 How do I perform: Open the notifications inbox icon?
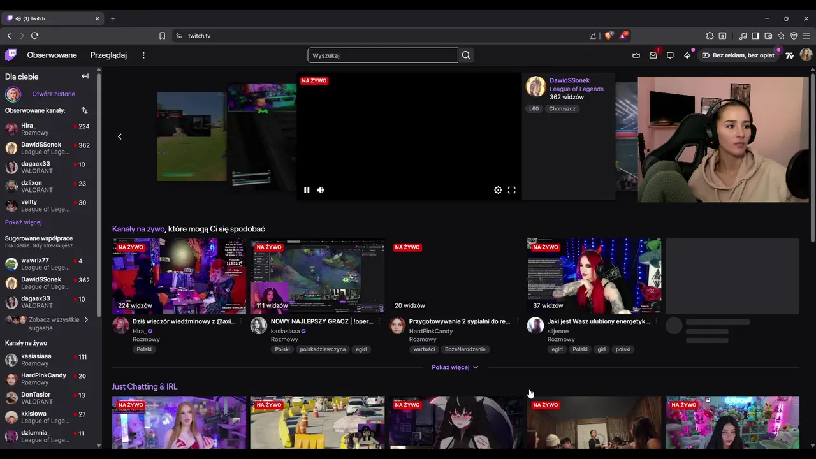tap(653, 55)
